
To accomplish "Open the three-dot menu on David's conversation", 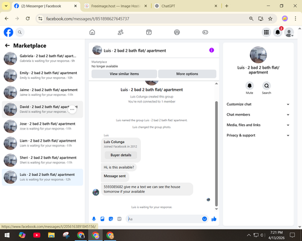I will coord(72,109).
